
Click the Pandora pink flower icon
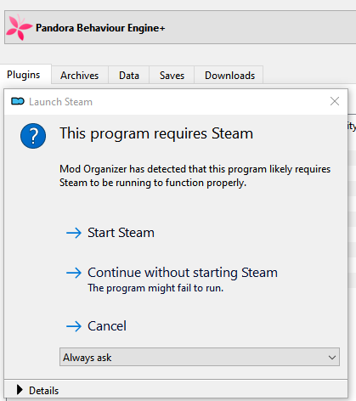coord(20,27)
